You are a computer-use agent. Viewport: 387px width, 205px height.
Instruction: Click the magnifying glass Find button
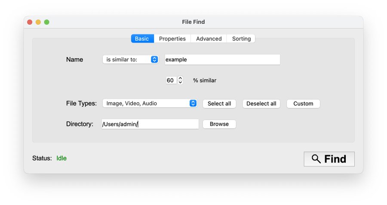(329, 159)
